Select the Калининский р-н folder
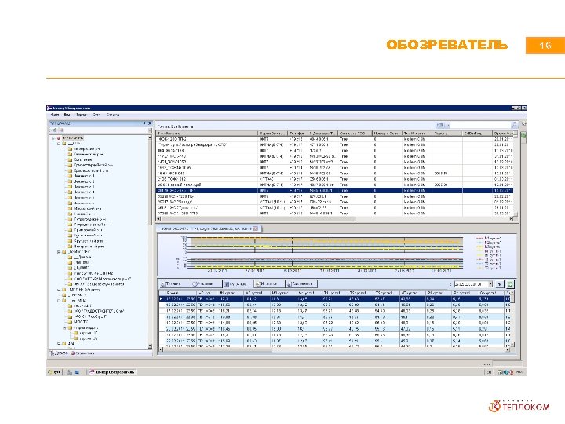Image resolution: width=565 pixels, height=424 pixels. click(x=88, y=155)
